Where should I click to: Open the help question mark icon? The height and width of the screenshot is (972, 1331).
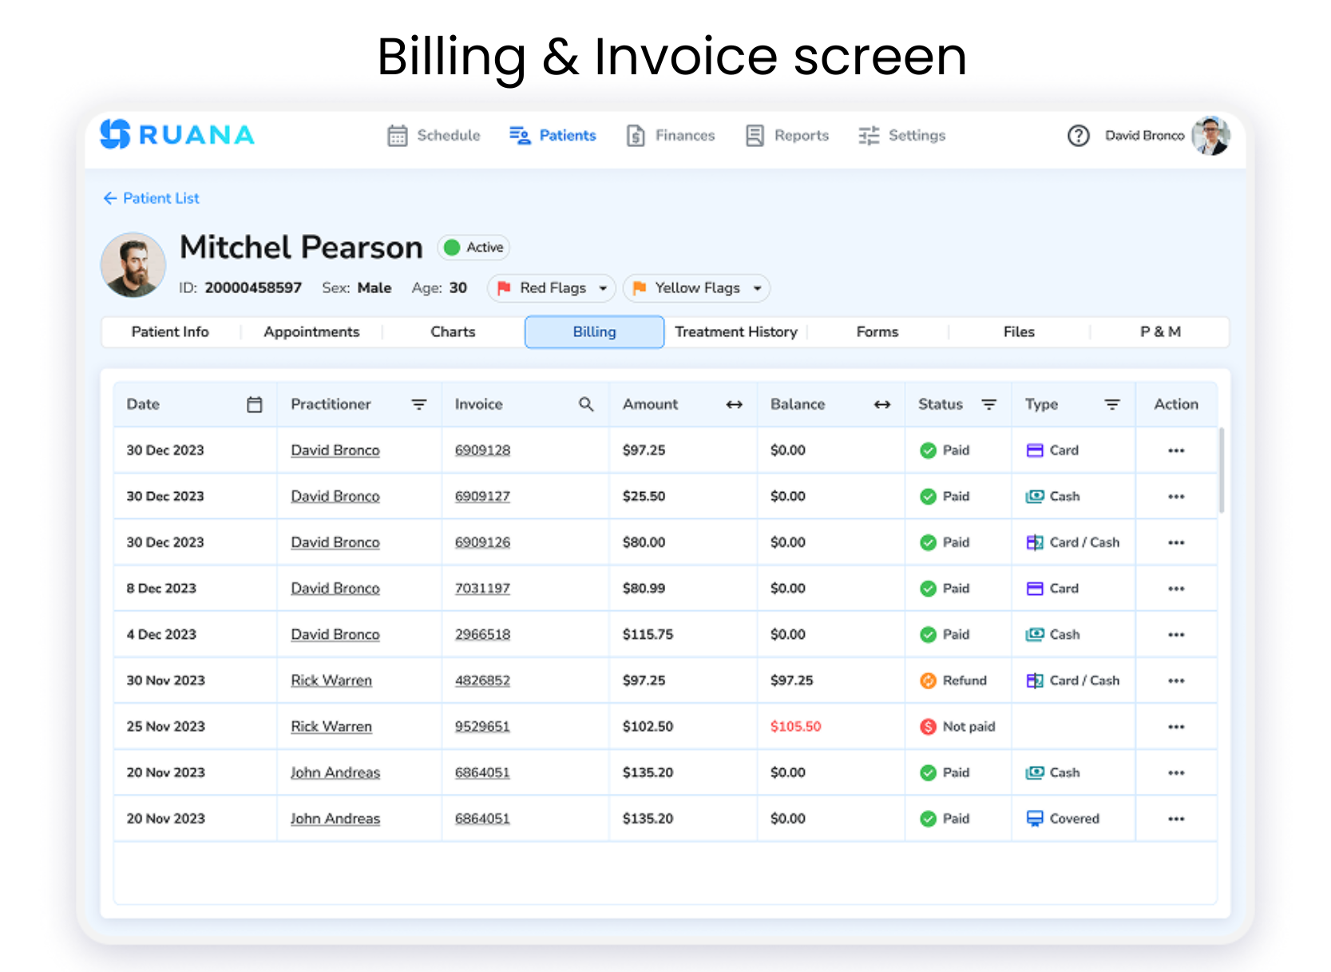[x=1079, y=136]
